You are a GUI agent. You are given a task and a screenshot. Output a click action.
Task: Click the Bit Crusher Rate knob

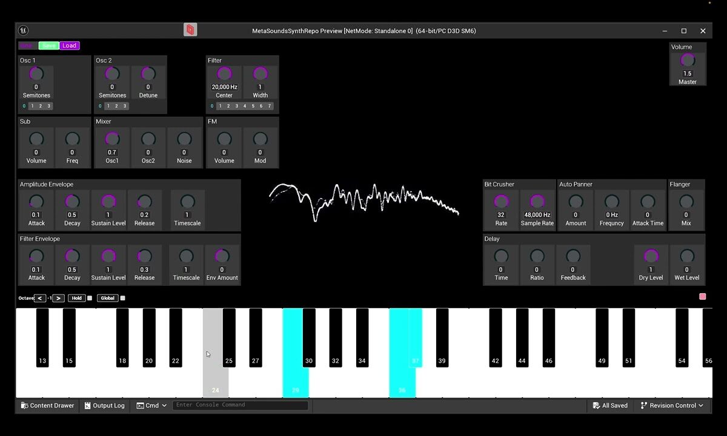(501, 202)
